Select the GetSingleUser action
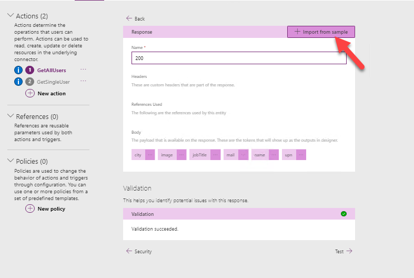The image size is (414, 278). click(x=53, y=82)
